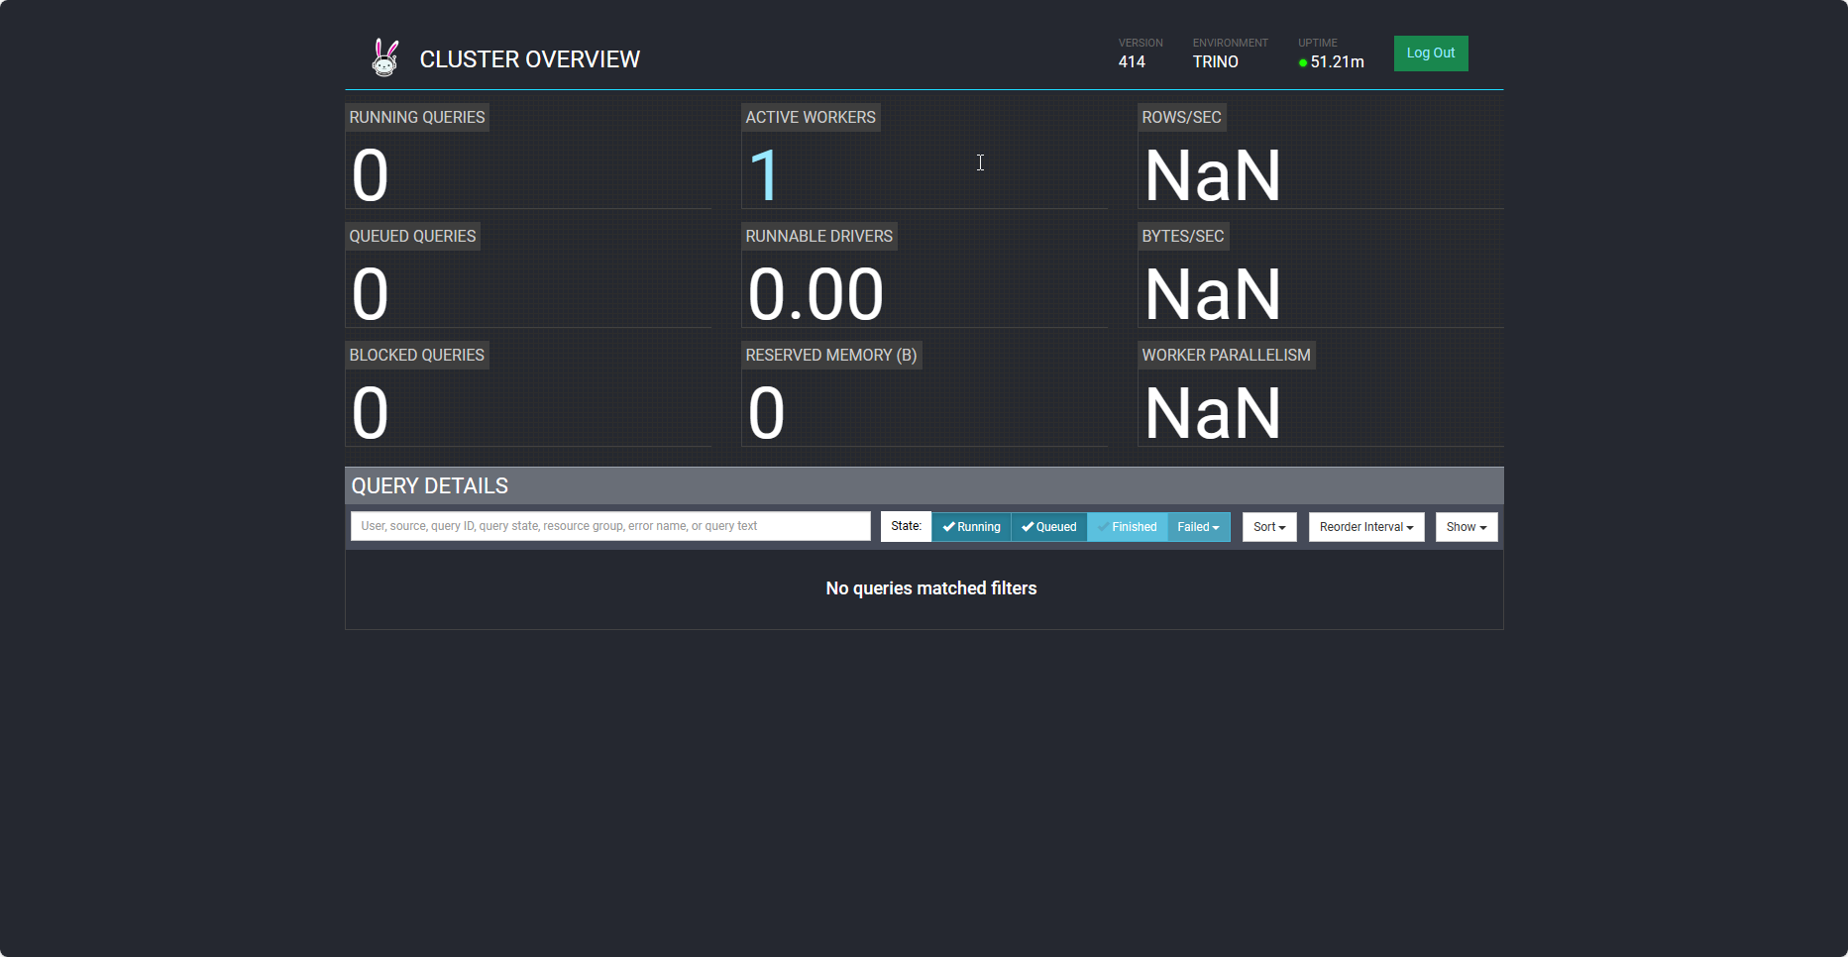
Task: Click the active workers count 1
Action: pos(765,175)
